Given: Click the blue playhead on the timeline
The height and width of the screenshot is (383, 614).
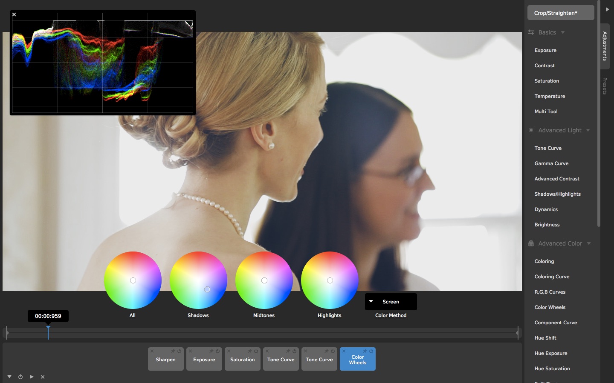Looking at the screenshot, I should [x=48, y=332].
